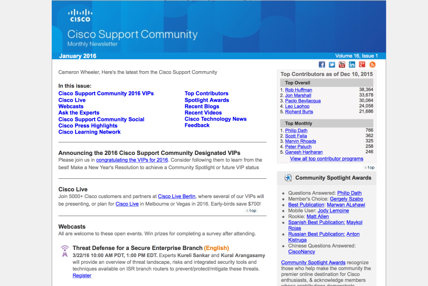This screenshot has width=428, height=286.
Task: Open Cisco Live Berlin link
Action: 176,196
